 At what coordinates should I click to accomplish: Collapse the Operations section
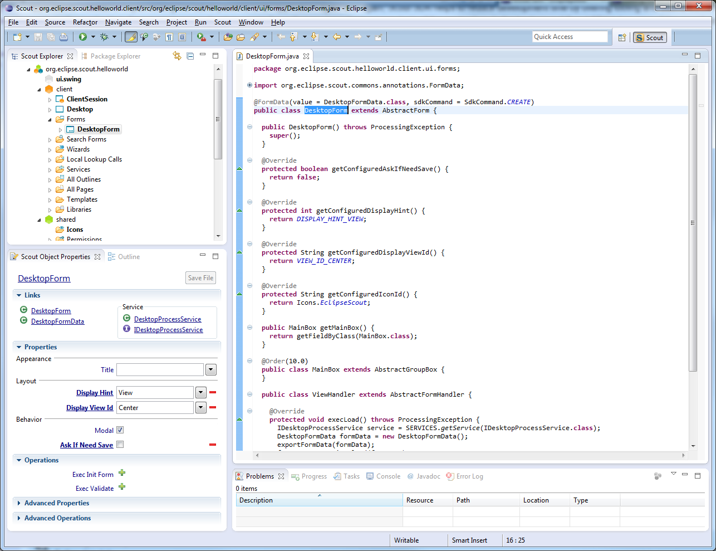click(x=19, y=460)
